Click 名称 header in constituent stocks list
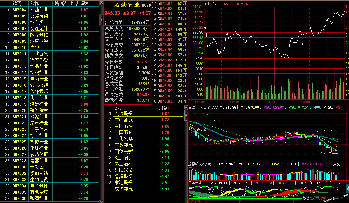Screen dimensions: 349x203 (x=118, y=108)
